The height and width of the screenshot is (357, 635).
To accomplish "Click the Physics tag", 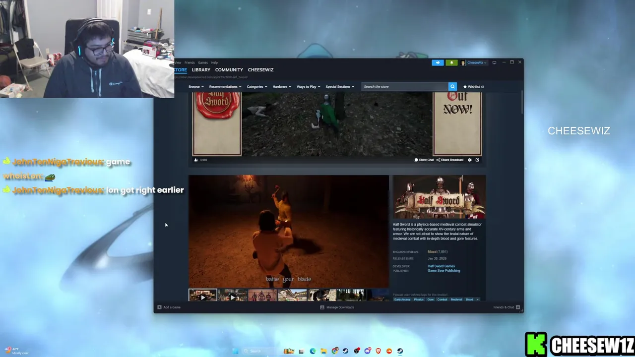I will 419,299.
